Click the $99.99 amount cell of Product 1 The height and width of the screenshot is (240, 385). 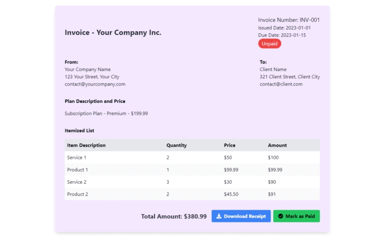(x=275, y=170)
